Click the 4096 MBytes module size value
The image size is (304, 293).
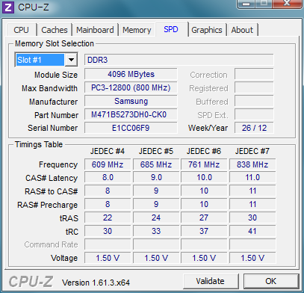pos(131,74)
